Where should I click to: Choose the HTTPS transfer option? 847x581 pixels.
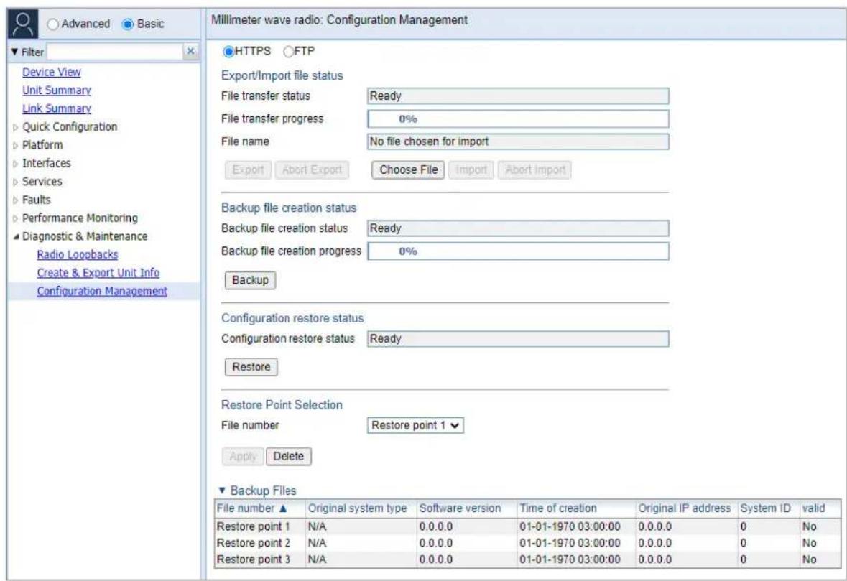click(x=228, y=51)
